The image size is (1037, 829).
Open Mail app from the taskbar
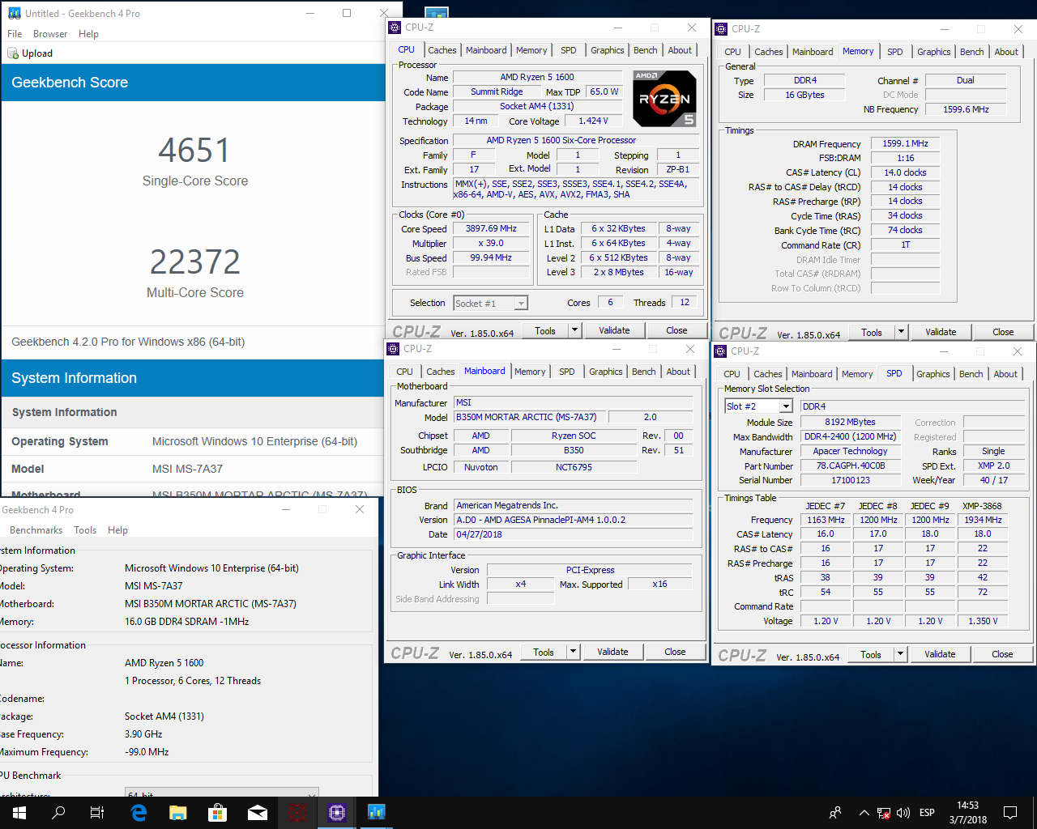tap(258, 813)
